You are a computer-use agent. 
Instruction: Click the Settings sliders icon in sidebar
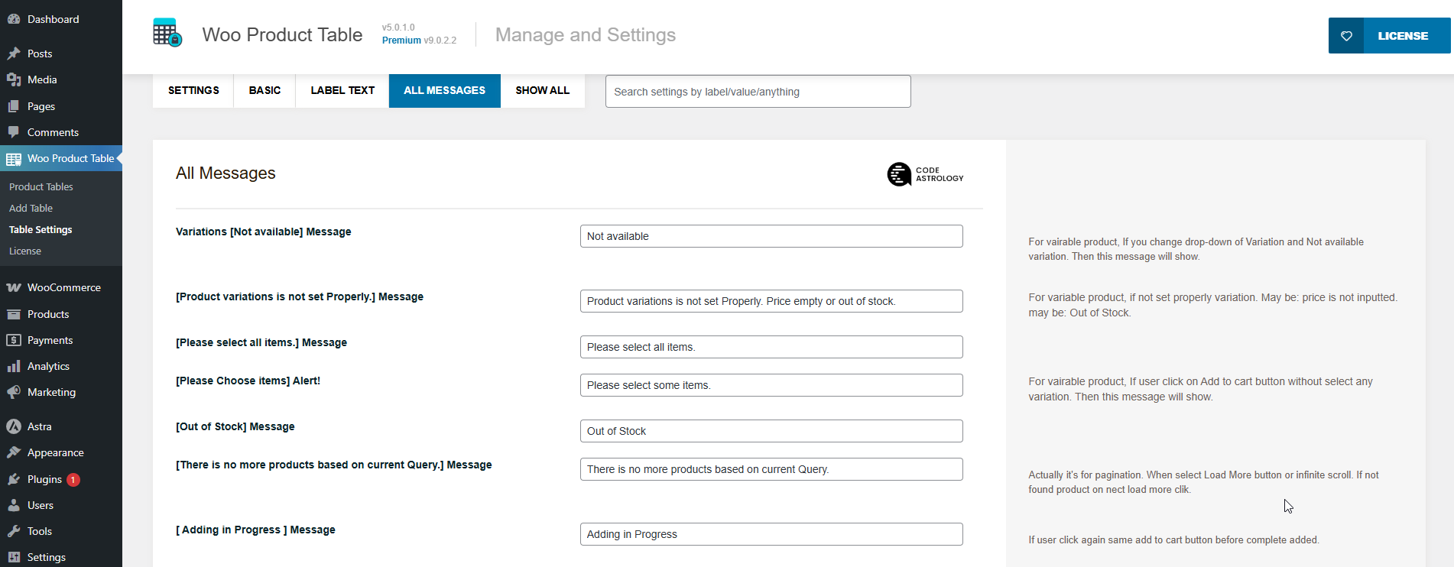tap(14, 557)
